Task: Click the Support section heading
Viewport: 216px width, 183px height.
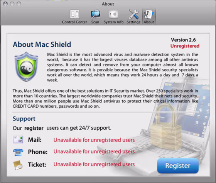Action: [24, 119]
